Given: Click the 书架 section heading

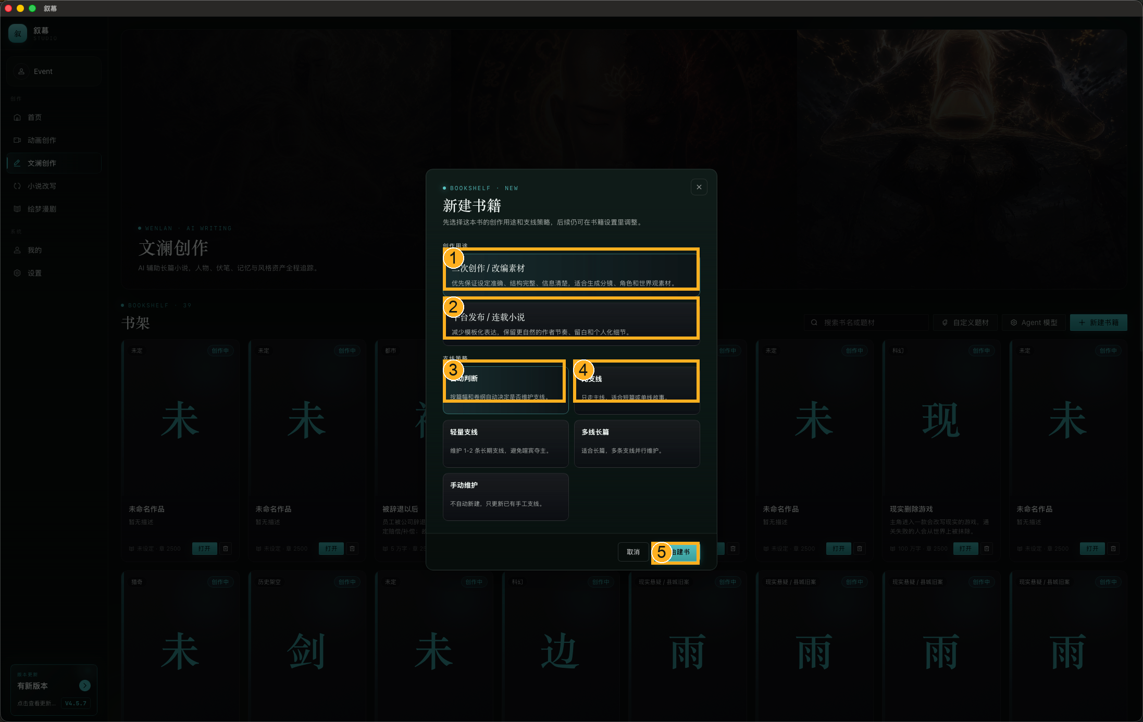Looking at the screenshot, I should coord(135,323).
